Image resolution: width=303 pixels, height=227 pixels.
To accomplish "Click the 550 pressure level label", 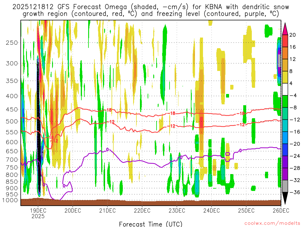I will (x=12, y=132).
